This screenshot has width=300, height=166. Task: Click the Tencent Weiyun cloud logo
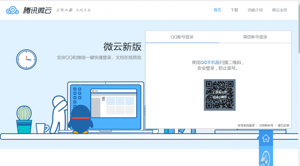click(x=12, y=10)
